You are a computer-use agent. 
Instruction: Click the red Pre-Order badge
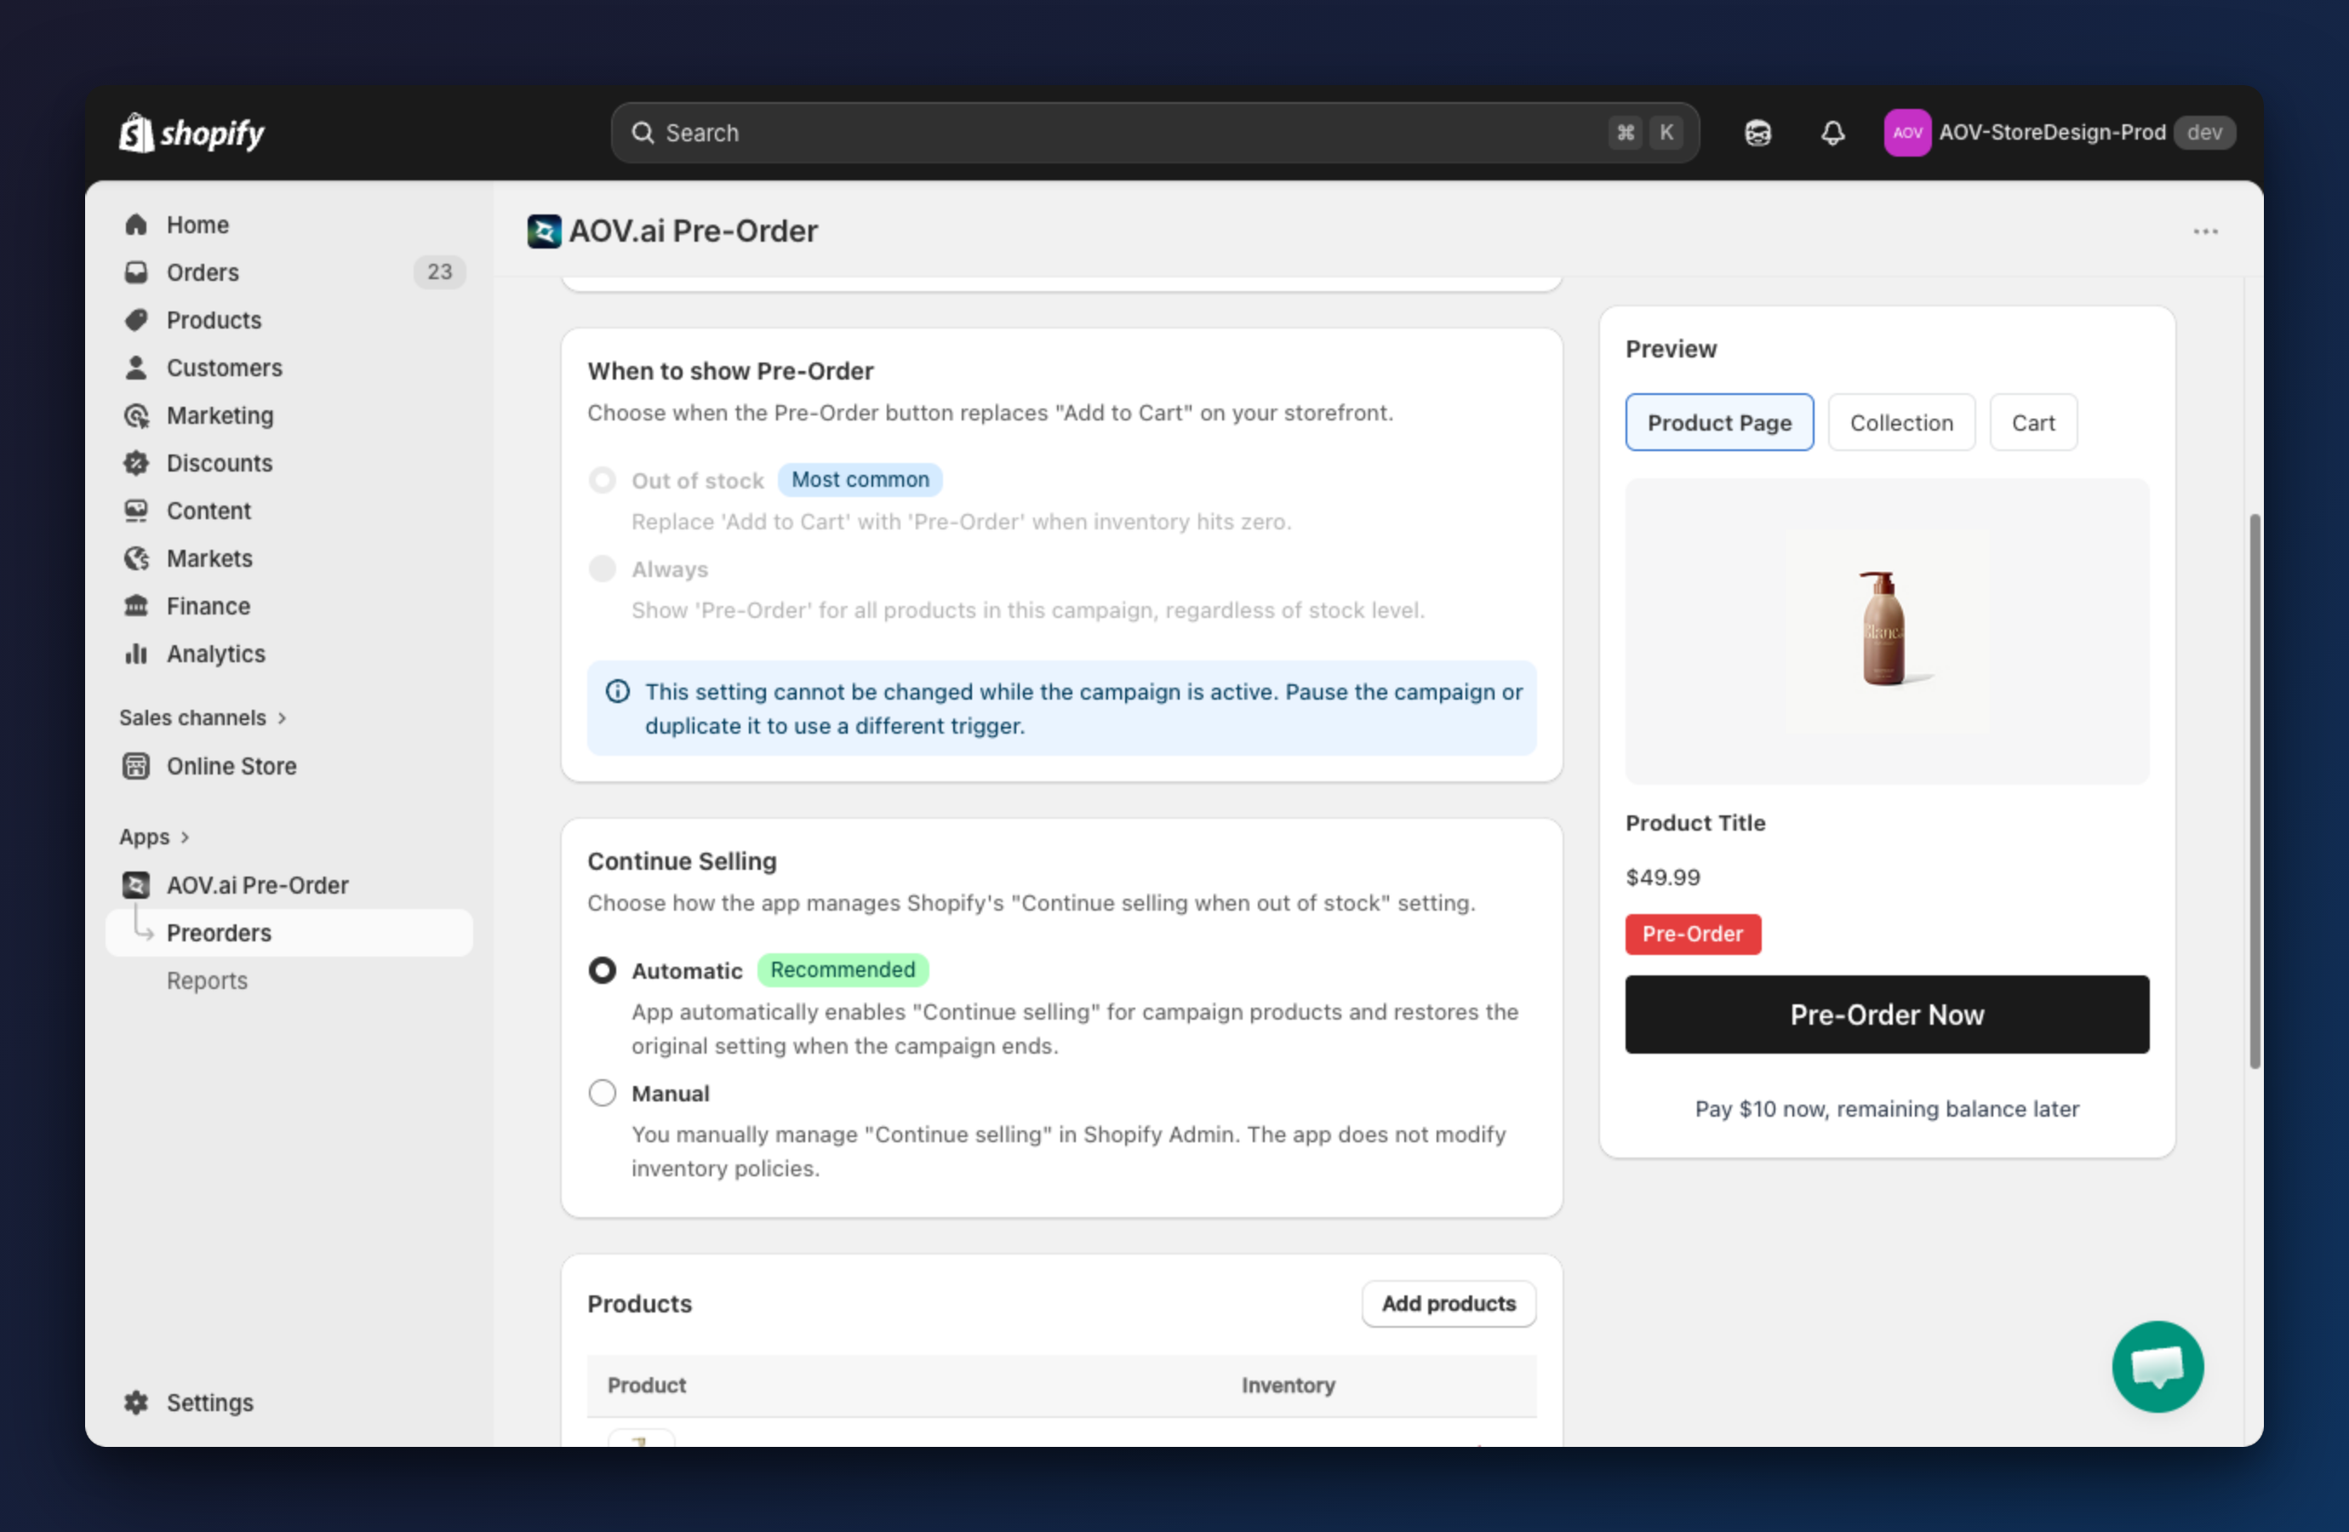[x=1693, y=934]
